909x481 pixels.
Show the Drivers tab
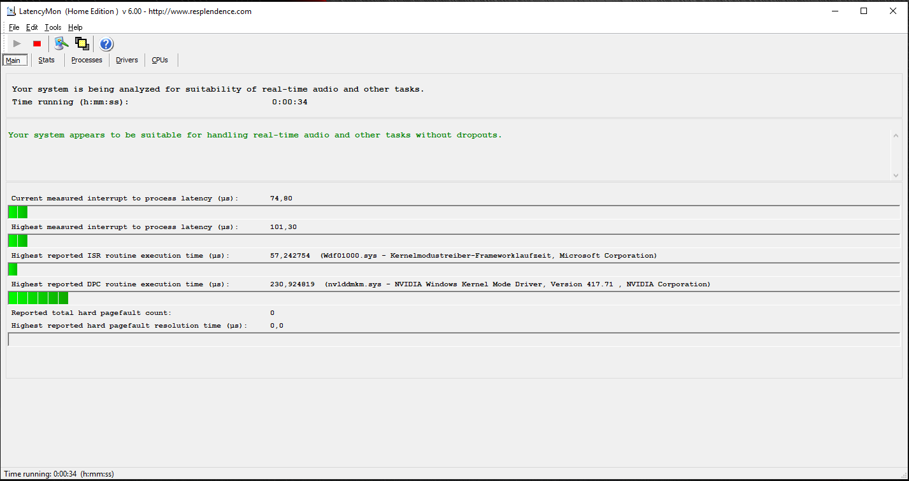click(x=127, y=60)
